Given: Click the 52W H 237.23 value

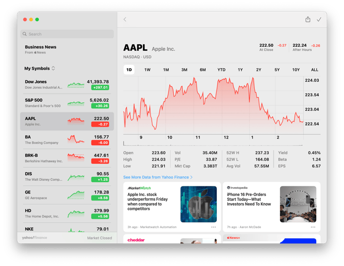Looking at the screenshot, I should [262, 153].
